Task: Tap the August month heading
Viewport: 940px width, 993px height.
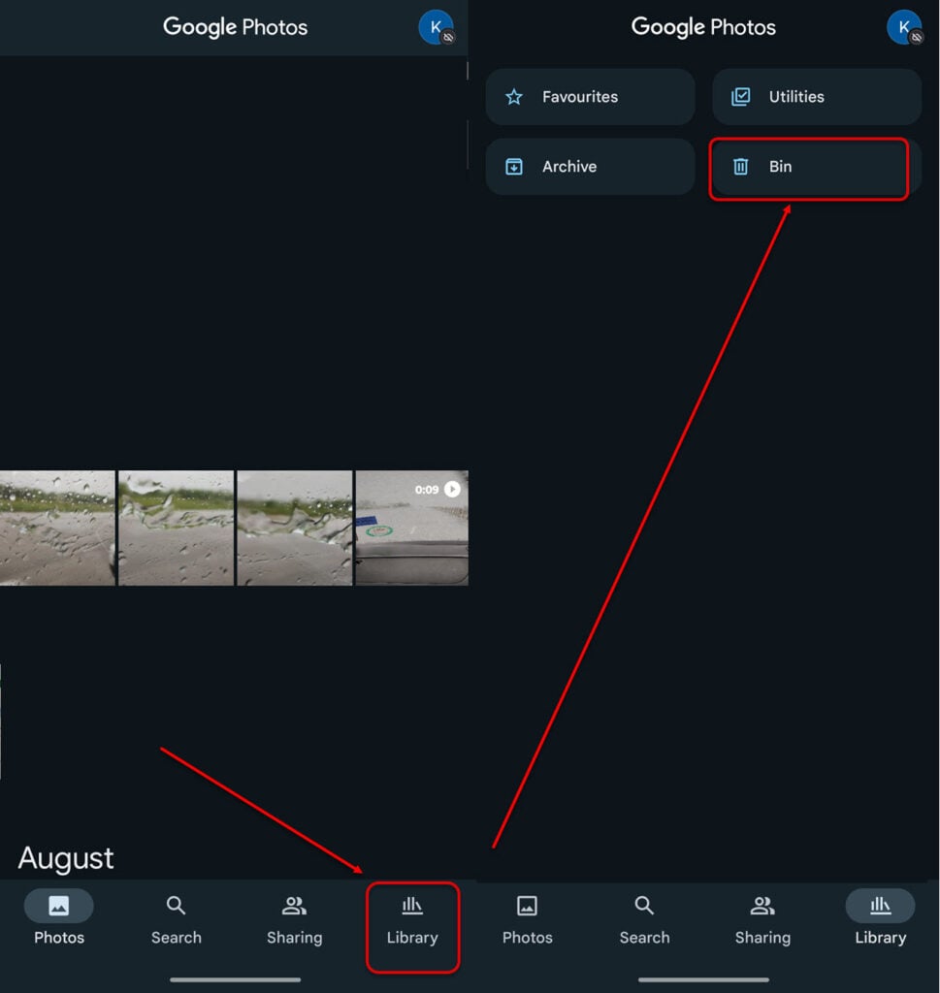Action: coord(66,859)
